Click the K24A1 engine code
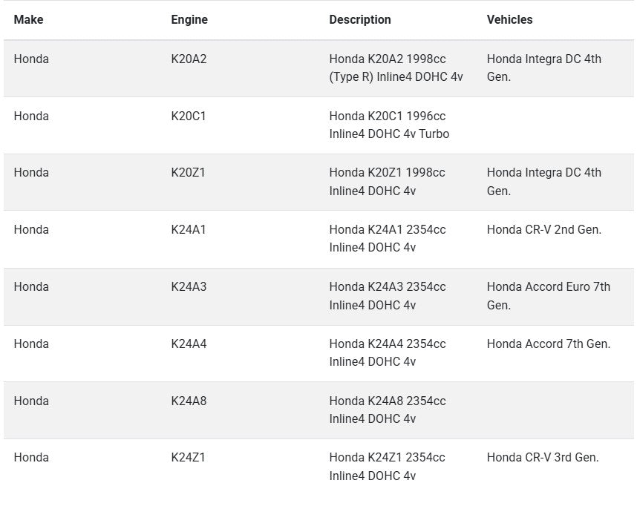The height and width of the screenshot is (506, 637). (189, 230)
